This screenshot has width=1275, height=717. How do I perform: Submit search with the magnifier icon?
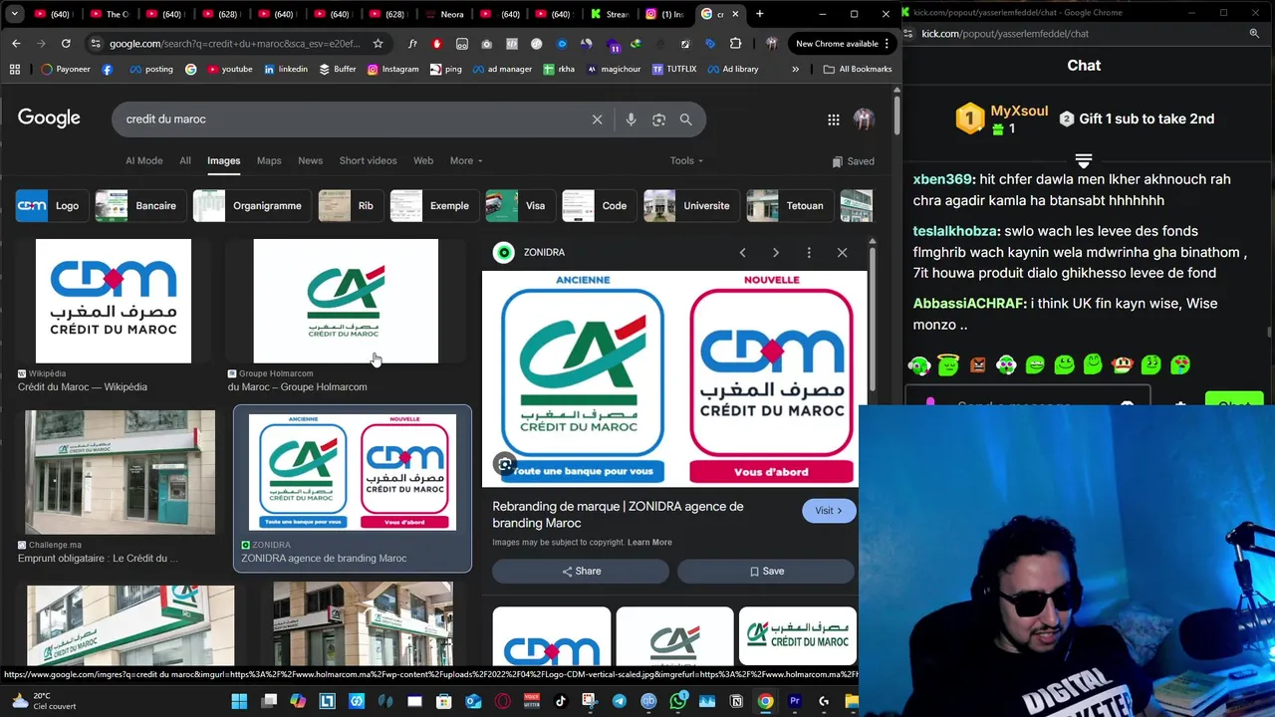685,119
